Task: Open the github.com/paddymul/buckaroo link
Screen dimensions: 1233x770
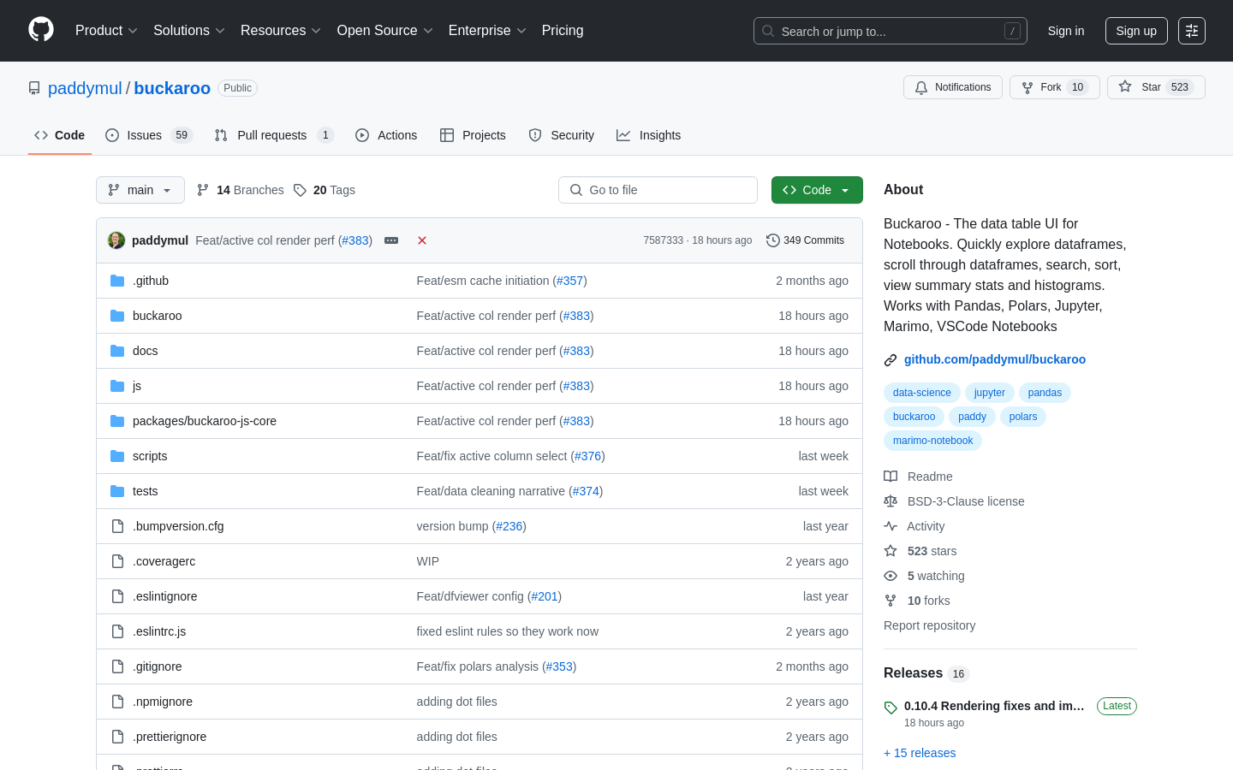Action: pyautogui.click(x=995, y=359)
